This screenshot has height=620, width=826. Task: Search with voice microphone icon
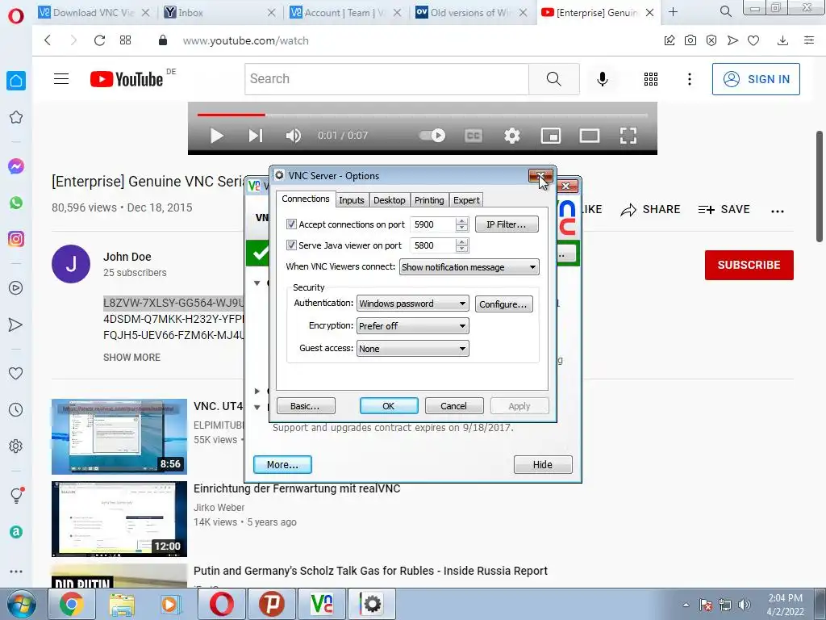603,79
